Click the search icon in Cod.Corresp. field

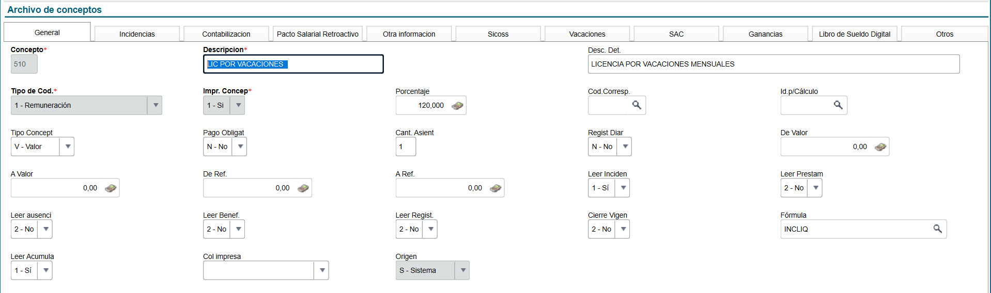tap(637, 105)
